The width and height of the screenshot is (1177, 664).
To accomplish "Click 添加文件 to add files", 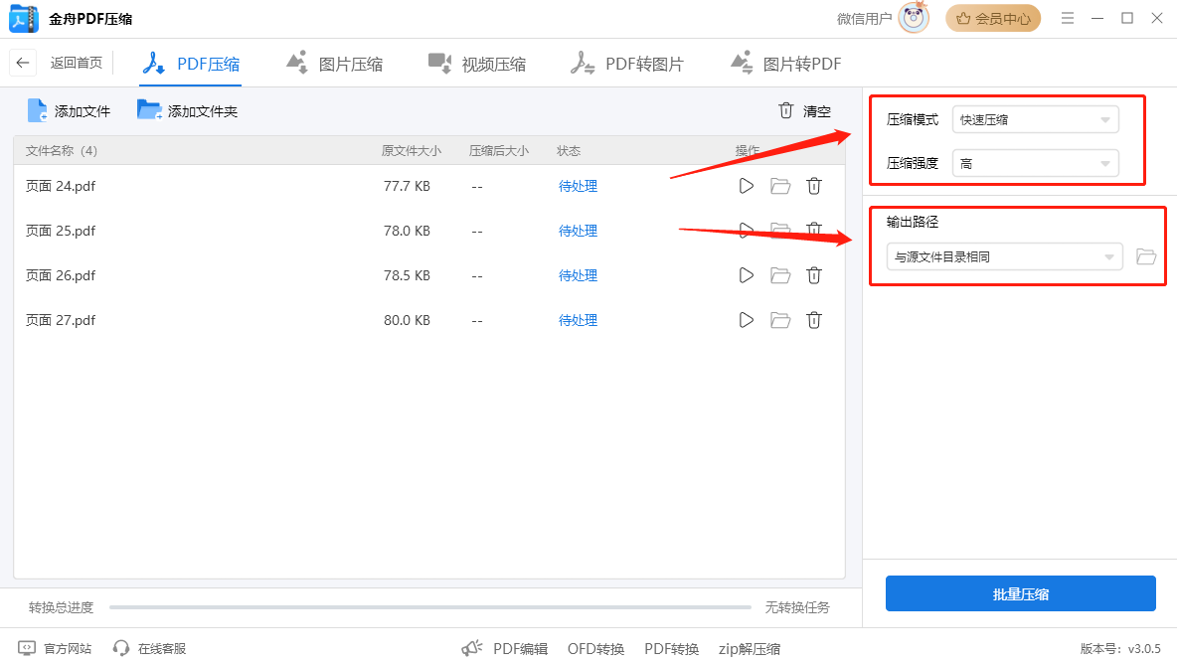I will [69, 111].
